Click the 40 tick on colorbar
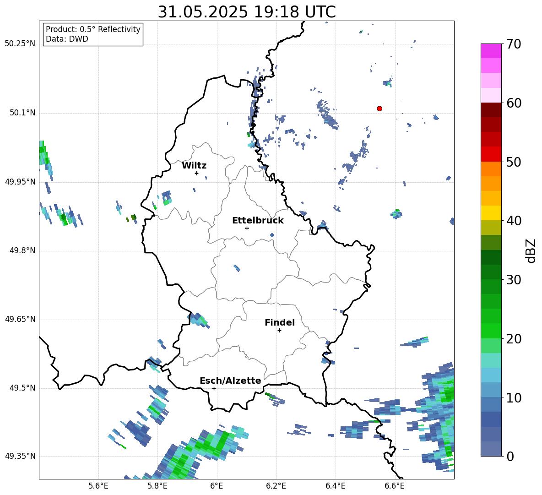542x495 pixels. click(x=514, y=221)
